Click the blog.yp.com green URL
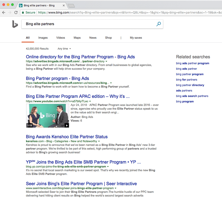Screen dimensions: 222x200 point(66,166)
